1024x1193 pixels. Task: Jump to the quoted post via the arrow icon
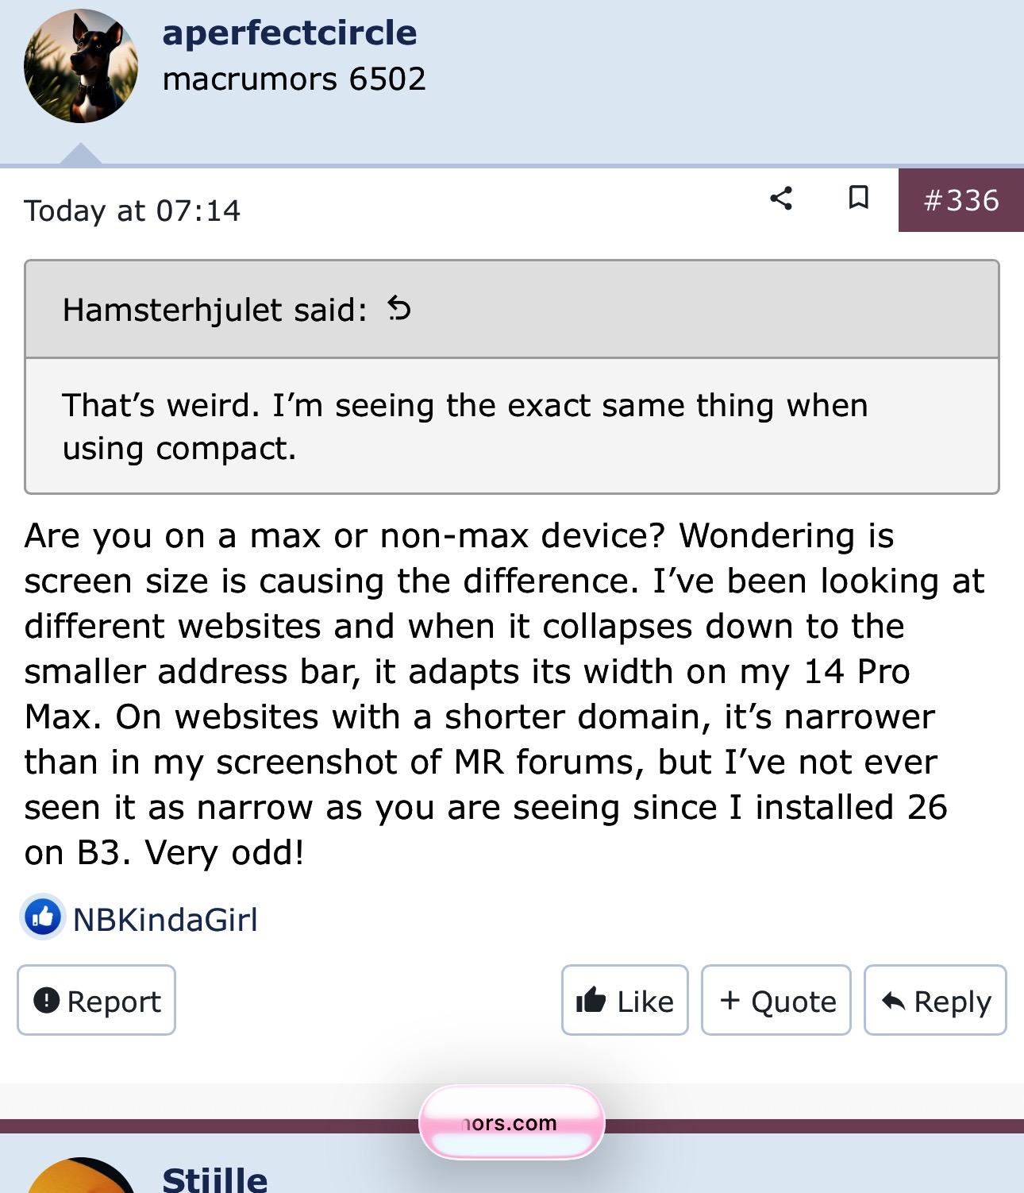point(399,308)
